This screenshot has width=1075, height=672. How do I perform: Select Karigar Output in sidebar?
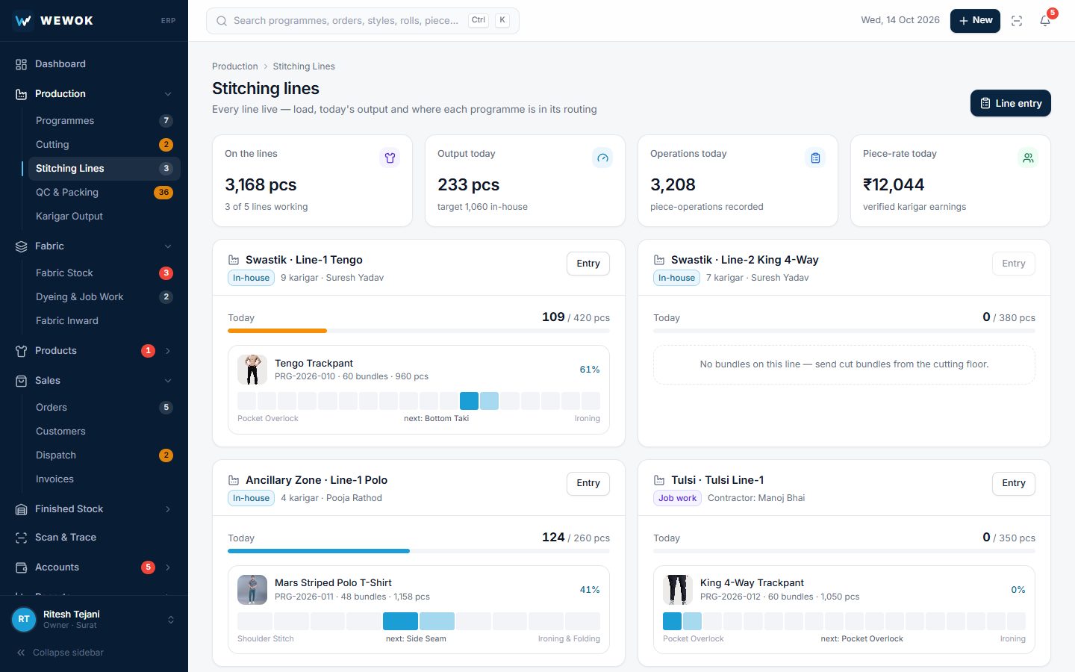[x=105, y=216]
